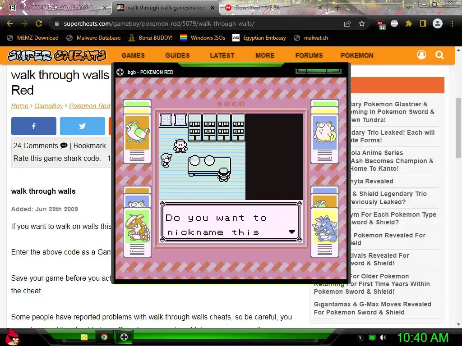Viewport: 462px width, 346px height.
Task: Click the Pidgey picture in bgb border
Action: (x=137, y=133)
